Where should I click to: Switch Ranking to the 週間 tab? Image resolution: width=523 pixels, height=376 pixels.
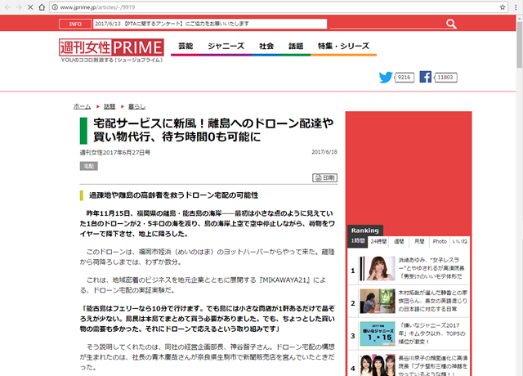coord(399,241)
